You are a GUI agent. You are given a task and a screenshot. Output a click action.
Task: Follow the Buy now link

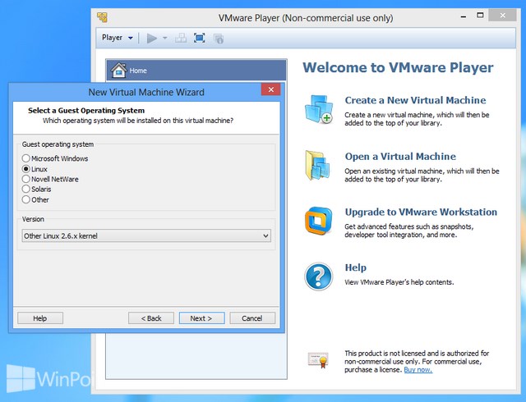point(418,370)
